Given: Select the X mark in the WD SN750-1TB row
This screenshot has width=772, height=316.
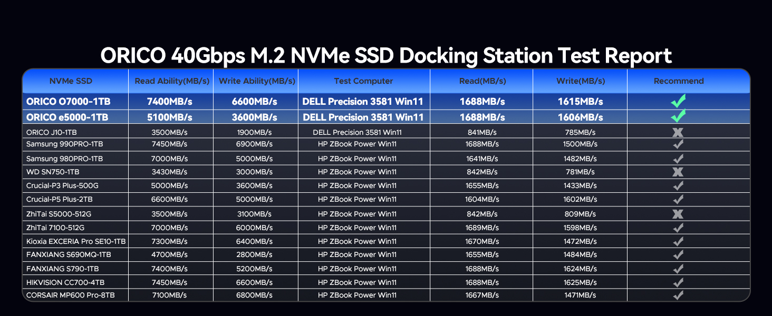Looking at the screenshot, I should click(678, 172).
